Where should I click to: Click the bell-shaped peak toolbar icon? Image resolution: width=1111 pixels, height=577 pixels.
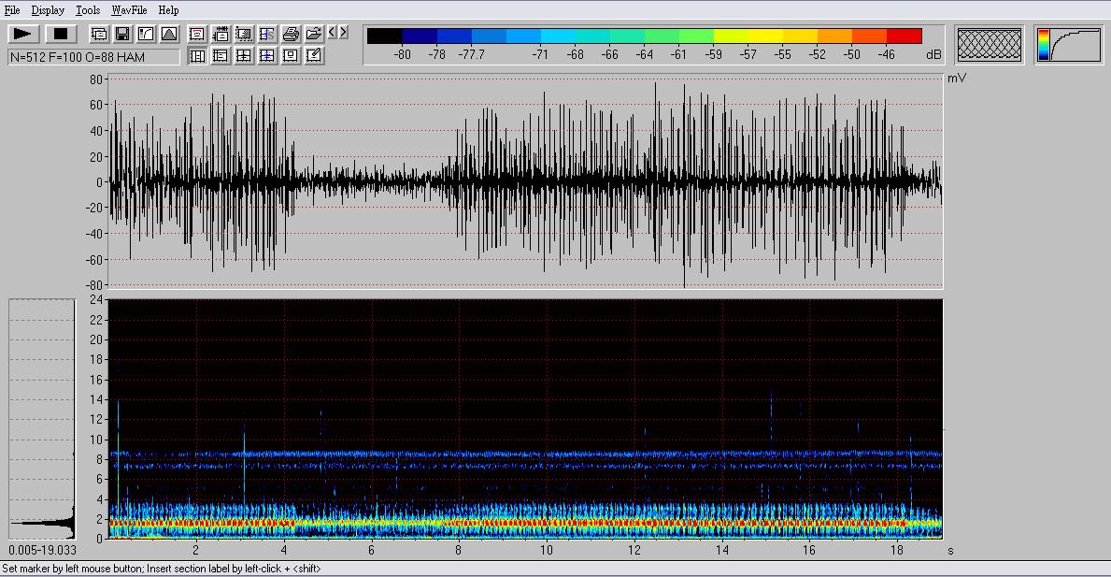point(169,34)
